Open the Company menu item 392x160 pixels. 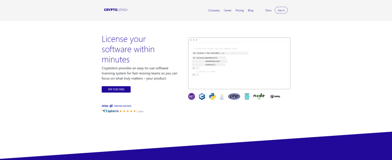[214, 10]
